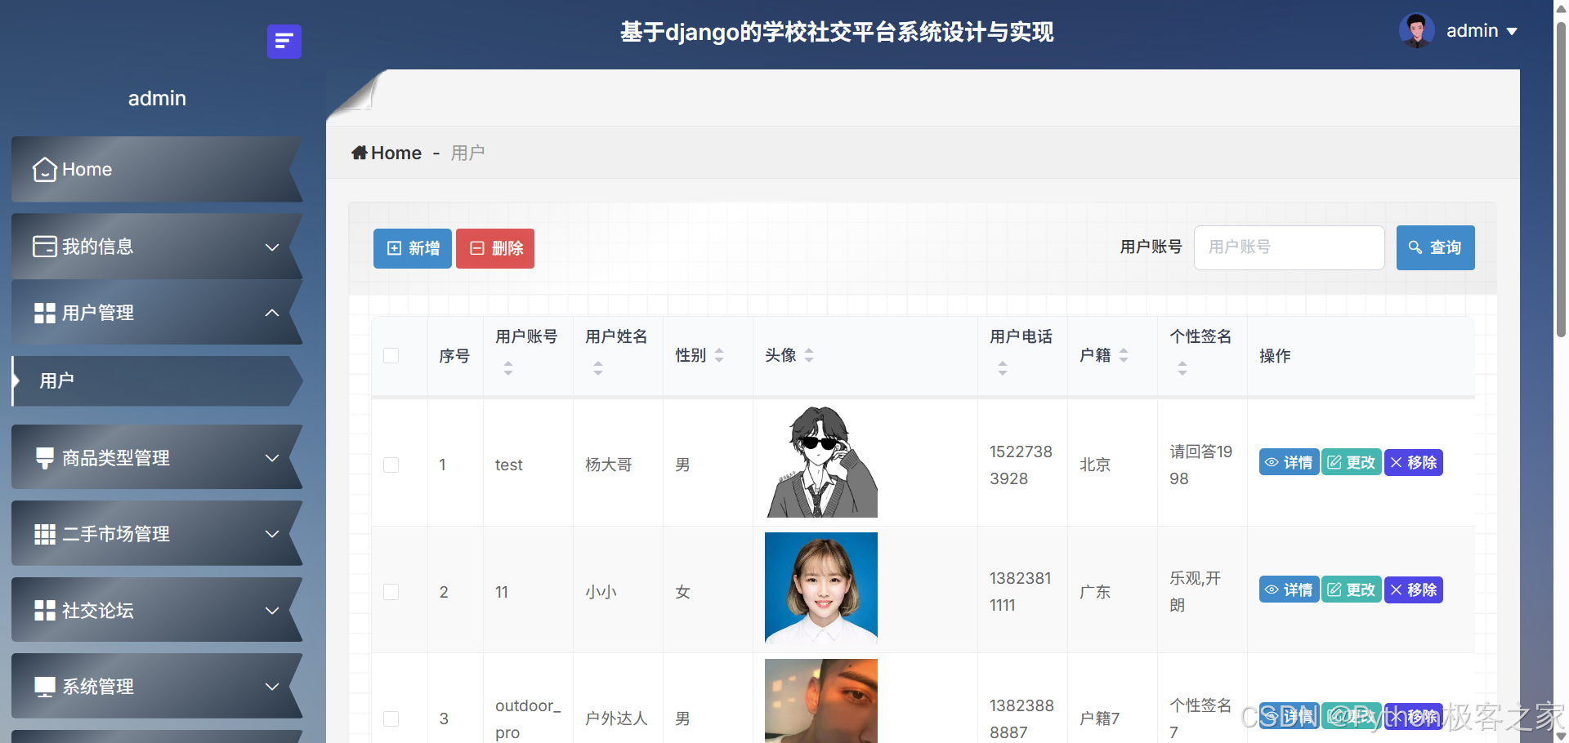
Task: Open avatar photo of 小小
Action: point(821,589)
